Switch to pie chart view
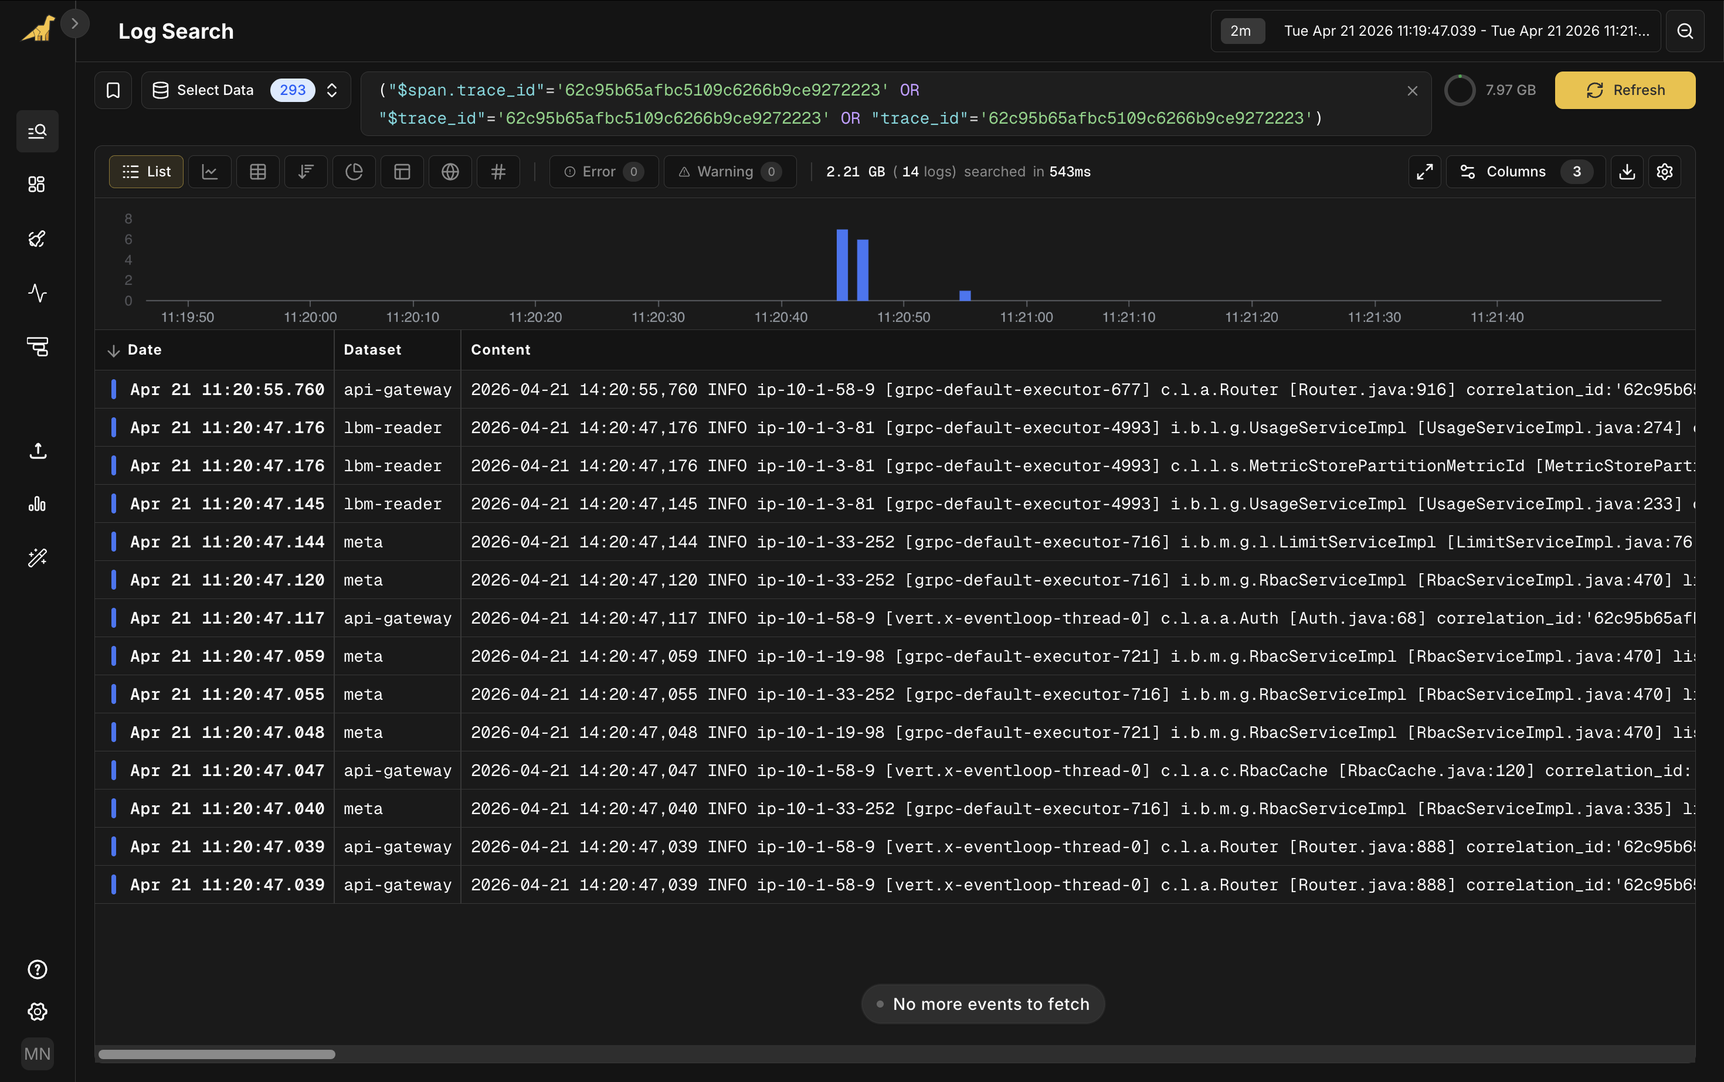 354,172
